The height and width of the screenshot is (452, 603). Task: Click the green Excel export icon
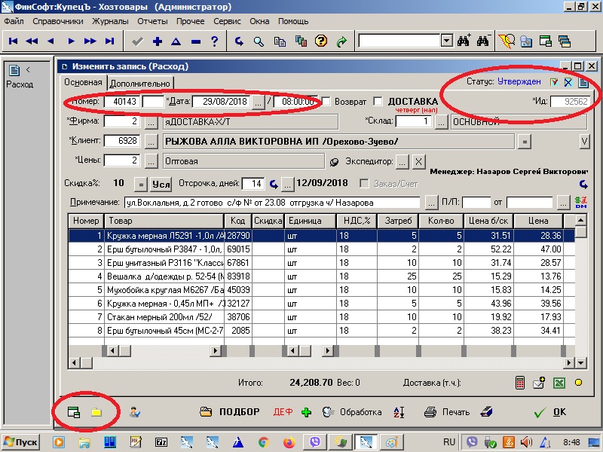559,383
